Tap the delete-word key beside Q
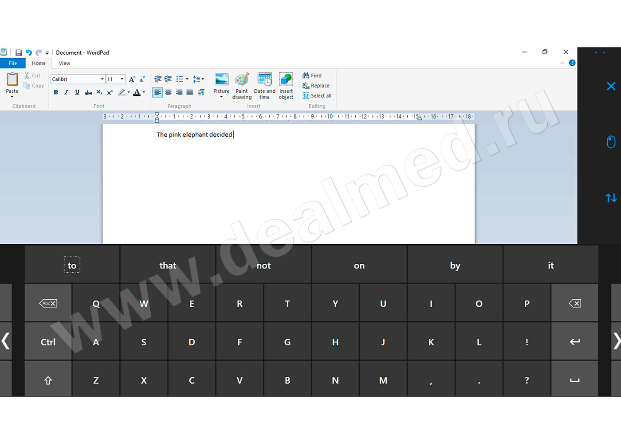This screenshot has height=444, width=621. [x=48, y=303]
